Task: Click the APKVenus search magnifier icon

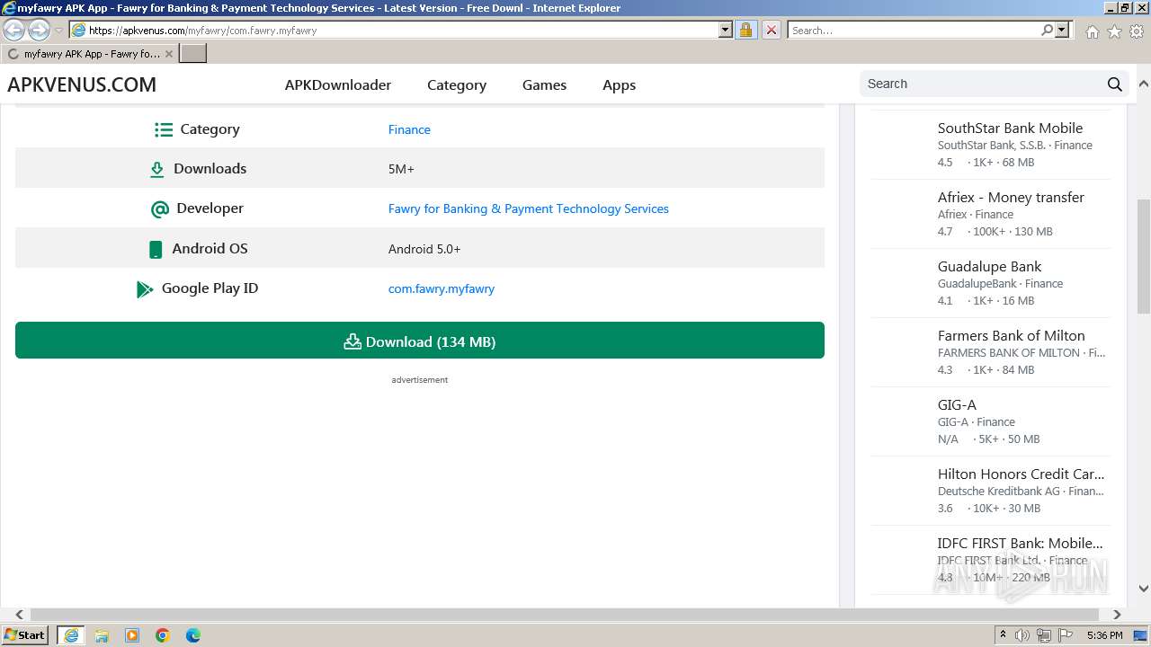Action: click(x=1115, y=84)
